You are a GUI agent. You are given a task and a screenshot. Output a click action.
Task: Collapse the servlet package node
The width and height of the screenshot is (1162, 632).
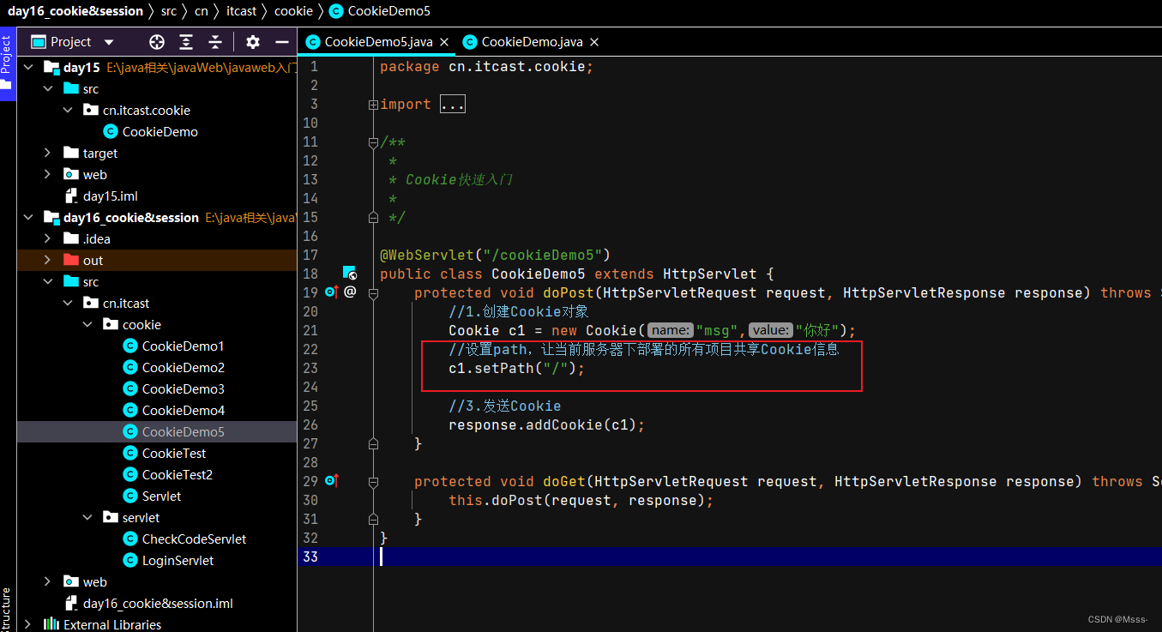click(87, 518)
